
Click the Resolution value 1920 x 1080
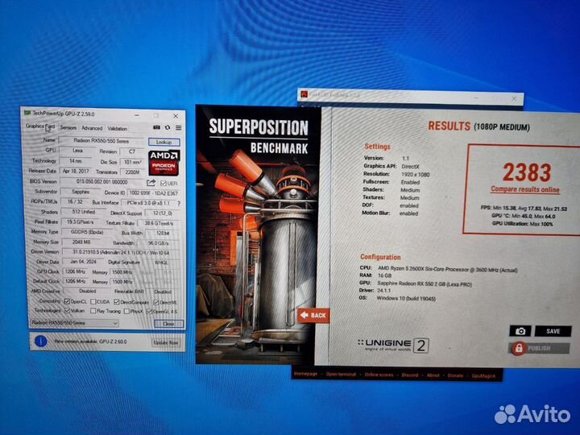(416, 174)
